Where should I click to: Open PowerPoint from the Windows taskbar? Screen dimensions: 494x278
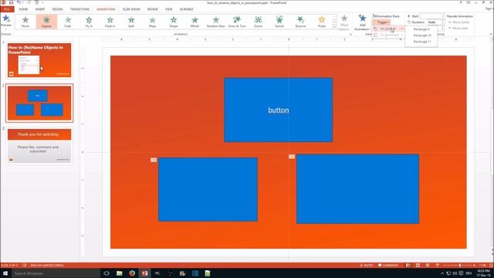tap(144, 273)
